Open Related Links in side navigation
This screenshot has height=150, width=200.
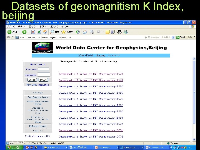38,126
